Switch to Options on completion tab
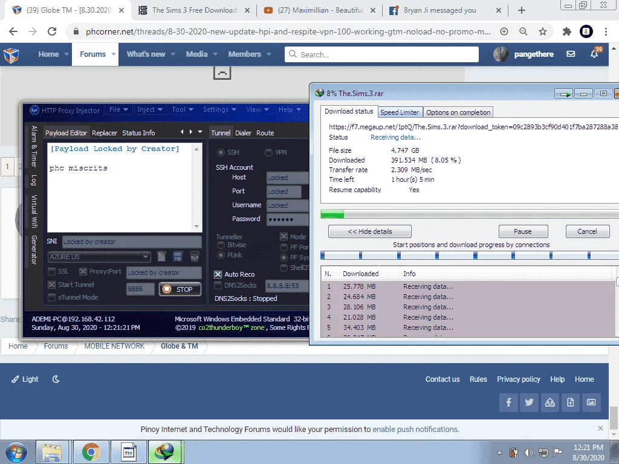The height and width of the screenshot is (464, 619). 458,112
